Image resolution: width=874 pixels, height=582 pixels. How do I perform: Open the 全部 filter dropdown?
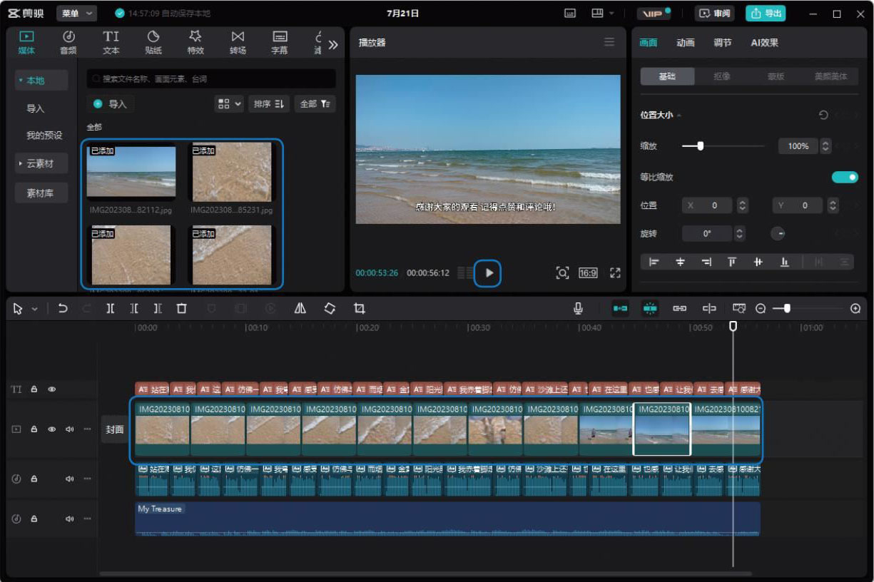coord(315,104)
